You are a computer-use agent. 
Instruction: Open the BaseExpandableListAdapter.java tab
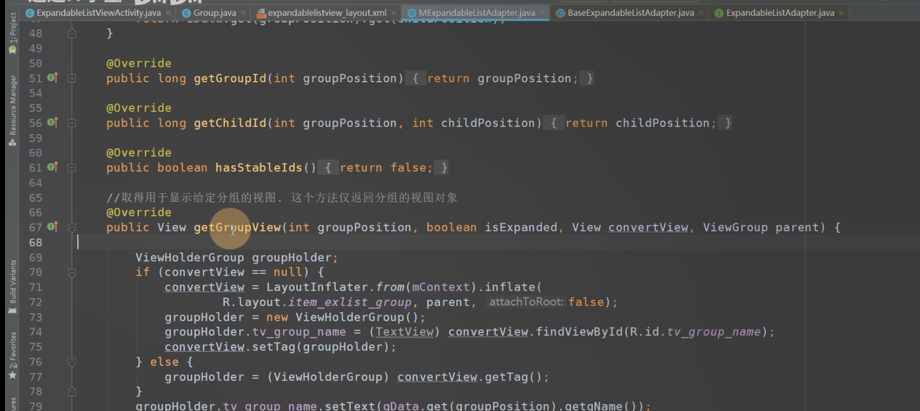[x=630, y=13]
